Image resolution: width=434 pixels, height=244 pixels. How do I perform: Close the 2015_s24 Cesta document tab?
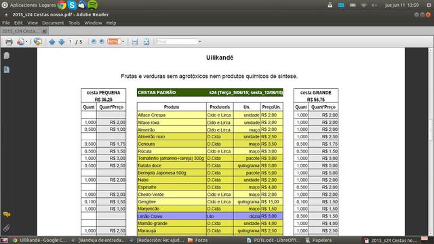click(44, 31)
